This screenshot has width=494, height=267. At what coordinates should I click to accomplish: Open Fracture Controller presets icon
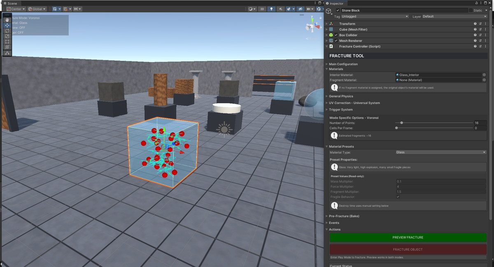[x=480, y=46]
